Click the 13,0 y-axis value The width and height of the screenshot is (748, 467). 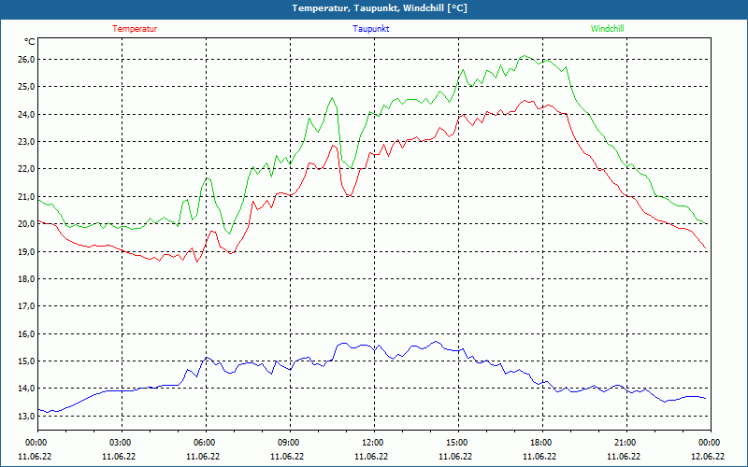pyautogui.click(x=27, y=416)
